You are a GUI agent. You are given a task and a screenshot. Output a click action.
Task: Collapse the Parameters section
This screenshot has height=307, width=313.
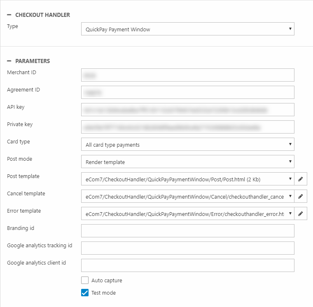(9, 61)
